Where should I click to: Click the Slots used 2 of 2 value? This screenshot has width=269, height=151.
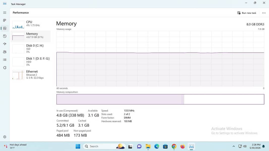(127, 114)
